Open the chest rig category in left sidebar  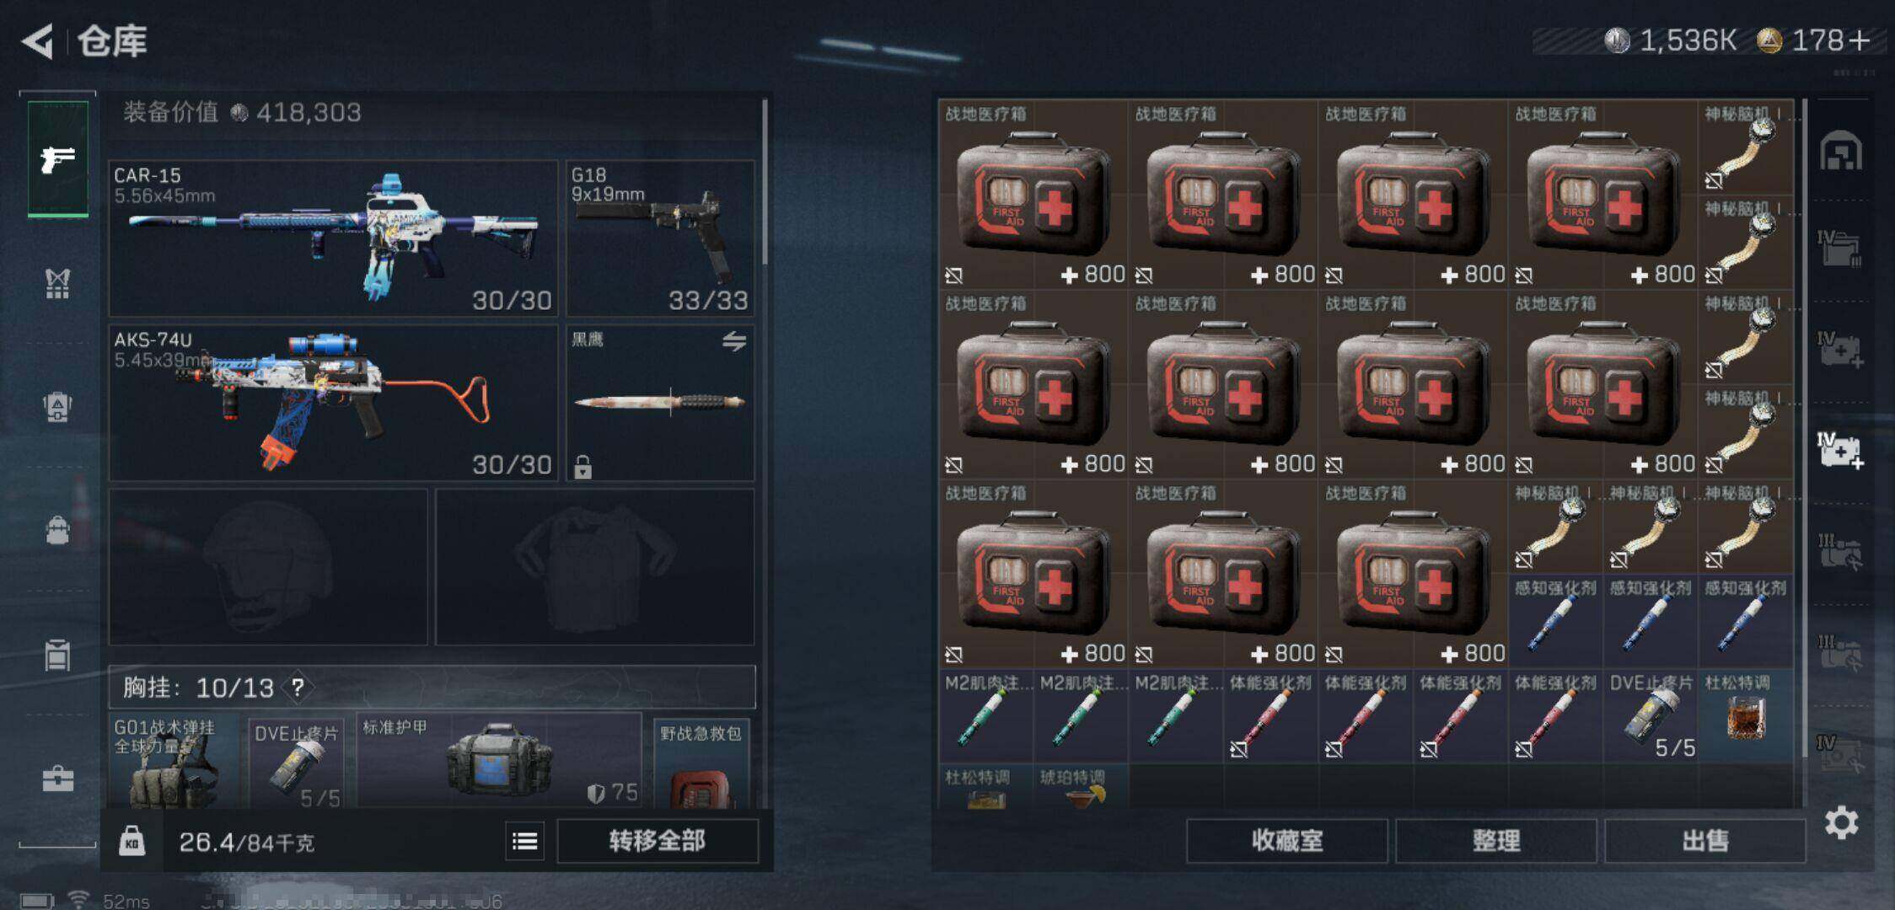click(57, 284)
